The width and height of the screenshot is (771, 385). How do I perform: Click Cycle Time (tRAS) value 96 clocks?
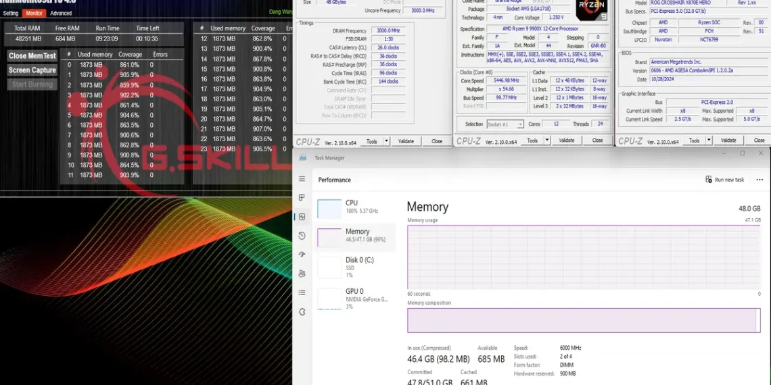pyautogui.click(x=388, y=73)
